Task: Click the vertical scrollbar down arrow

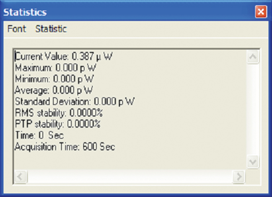Action: [252, 161]
